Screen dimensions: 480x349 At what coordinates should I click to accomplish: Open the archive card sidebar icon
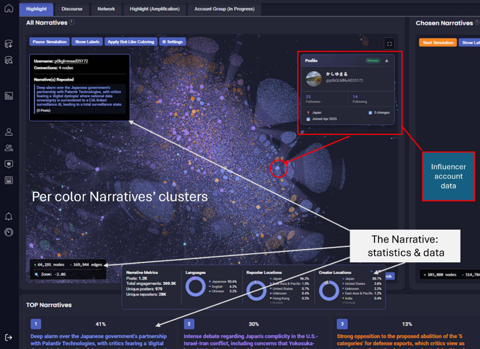pos(9,180)
